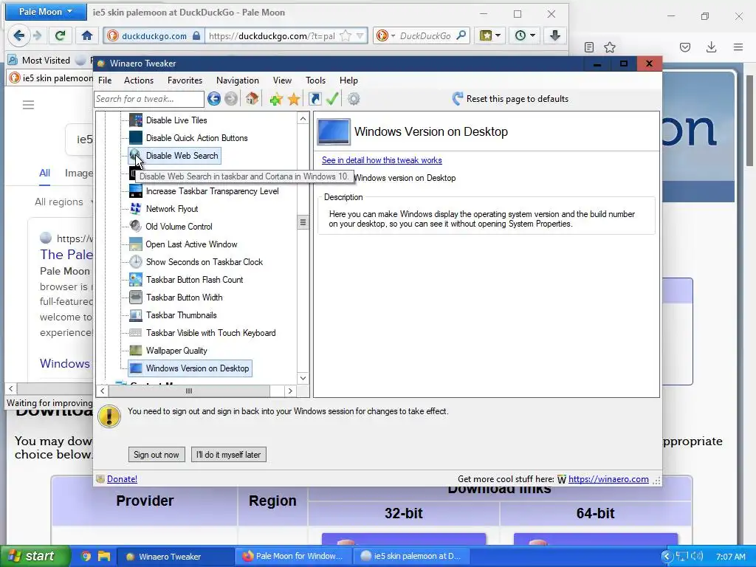Open See in detail how this tweak works link
This screenshot has width=756, height=567.
382,160
